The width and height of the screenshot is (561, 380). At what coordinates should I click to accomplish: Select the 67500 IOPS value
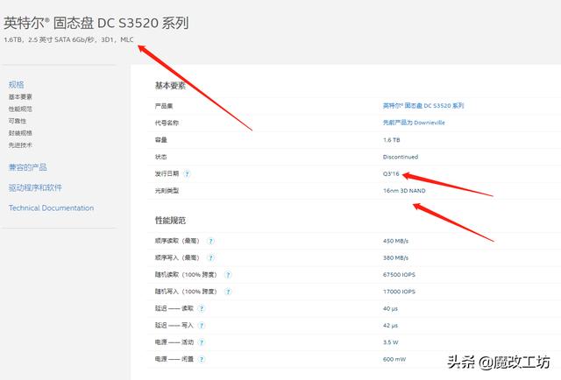[x=399, y=275]
